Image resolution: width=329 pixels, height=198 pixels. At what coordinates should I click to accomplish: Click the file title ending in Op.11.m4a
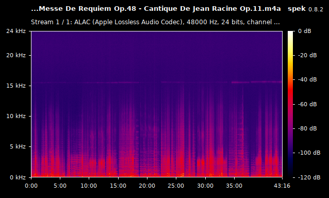tap(156, 9)
